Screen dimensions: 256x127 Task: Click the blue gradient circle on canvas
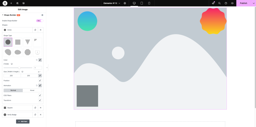[x=87, y=21]
